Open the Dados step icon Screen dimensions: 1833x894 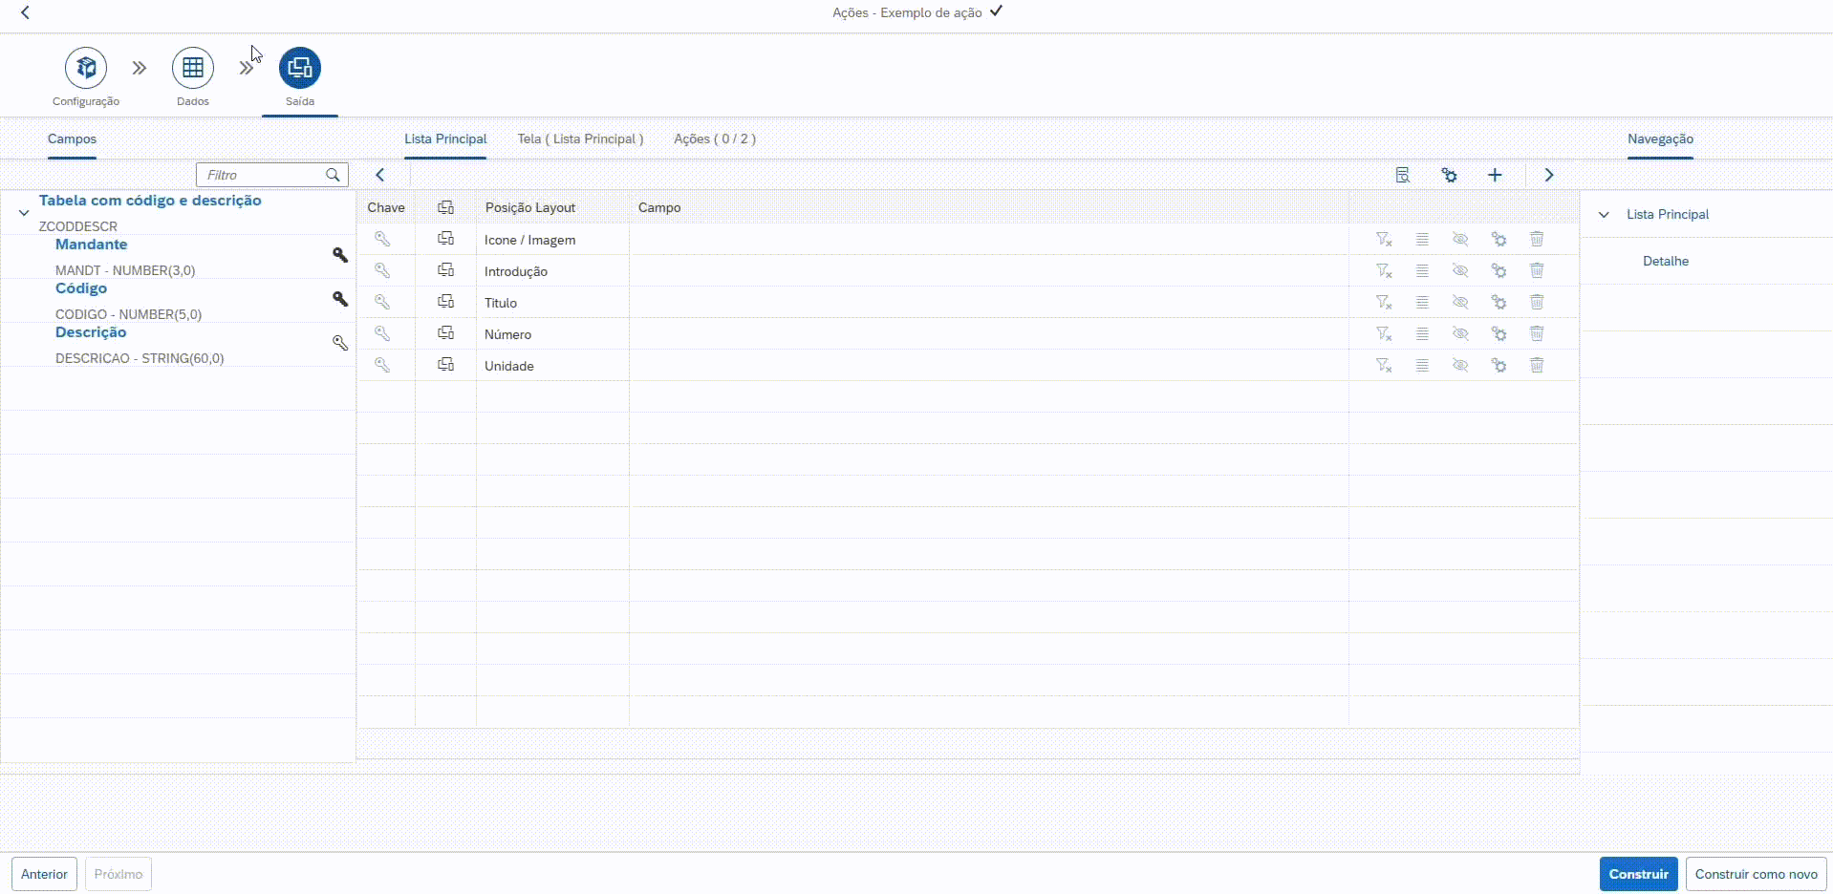pyautogui.click(x=193, y=68)
